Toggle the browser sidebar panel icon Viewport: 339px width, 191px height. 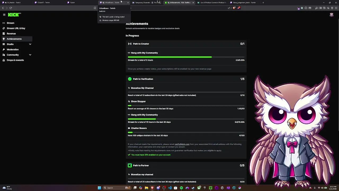pos(320,8)
